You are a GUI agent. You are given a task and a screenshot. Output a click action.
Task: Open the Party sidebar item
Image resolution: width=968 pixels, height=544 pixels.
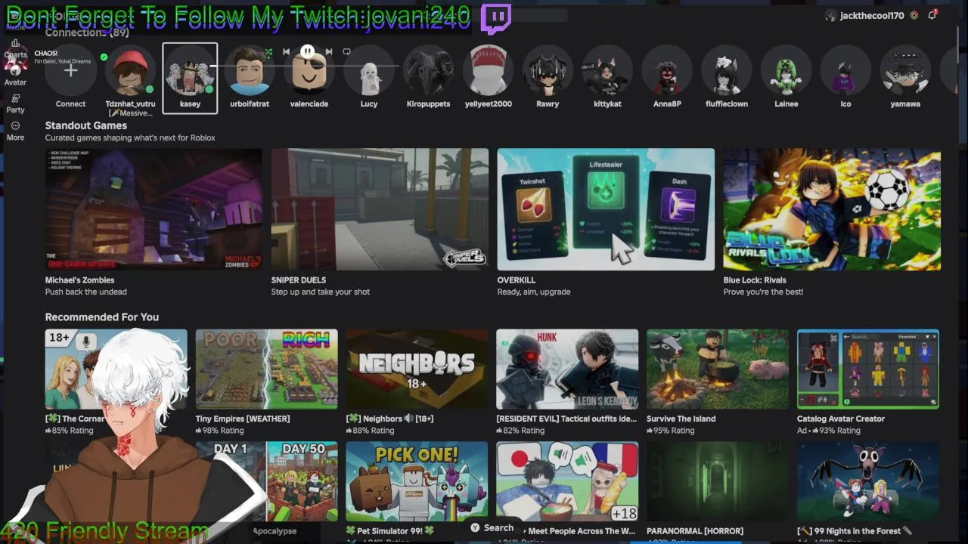coord(15,104)
